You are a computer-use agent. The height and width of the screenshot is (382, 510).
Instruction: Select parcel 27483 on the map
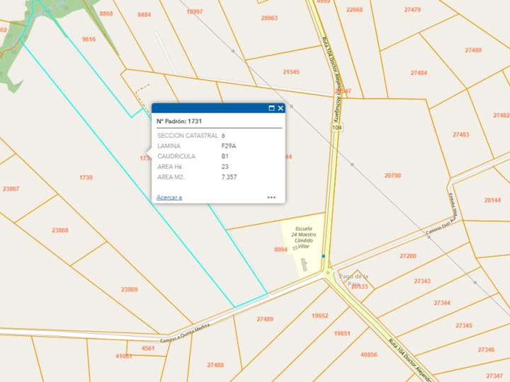tap(460, 134)
